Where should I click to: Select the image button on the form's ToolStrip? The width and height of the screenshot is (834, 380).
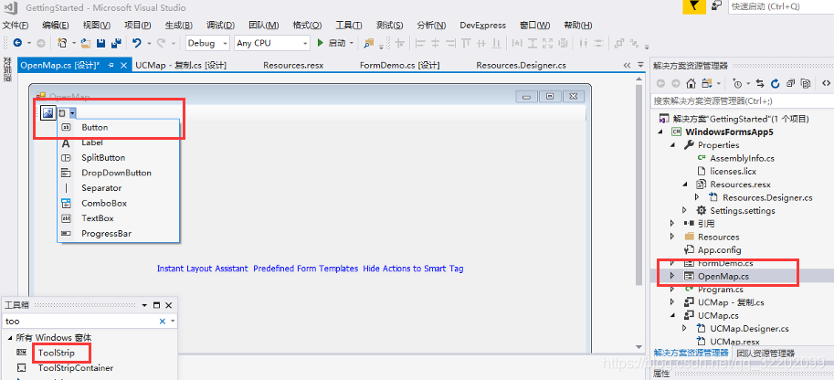pos(48,113)
